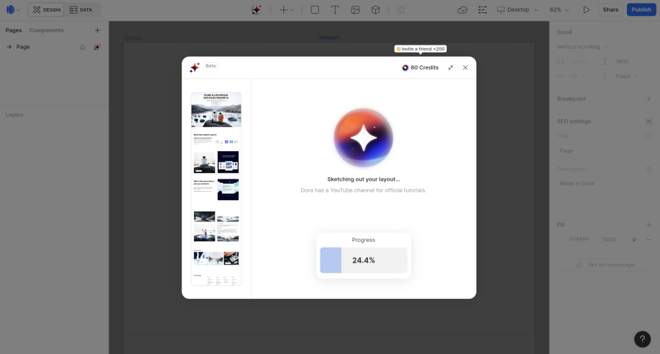The height and width of the screenshot is (354, 660).
Task: Click the SEO Title input field
Action: pyautogui.click(x=604, y=151)
